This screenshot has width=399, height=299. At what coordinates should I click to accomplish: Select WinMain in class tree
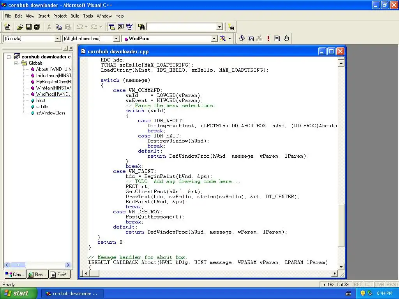(x=54, y=88)
